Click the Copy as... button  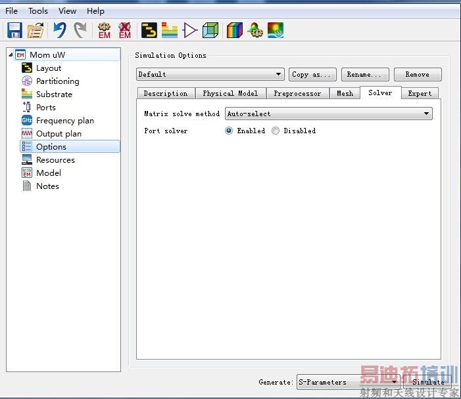(312, 75)
